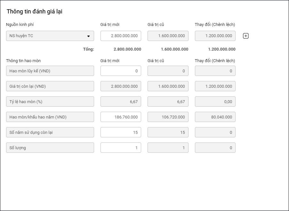Click the old value field for NS huyện TC
Screen dimensions: 289x211
pyautogui.click(x=168, y=36)
